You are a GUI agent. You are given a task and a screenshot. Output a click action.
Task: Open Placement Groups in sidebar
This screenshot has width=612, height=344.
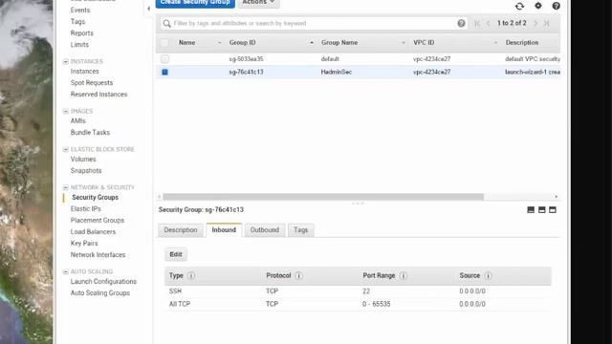(x=98, y=221)
